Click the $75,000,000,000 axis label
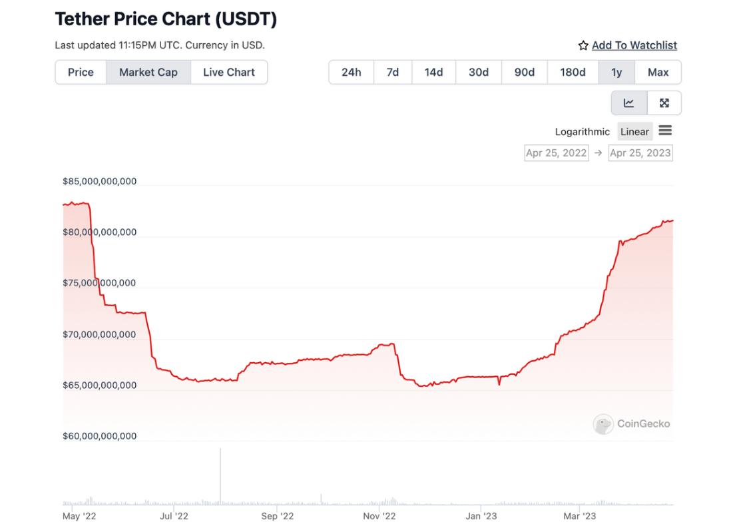 click(99, 283)
